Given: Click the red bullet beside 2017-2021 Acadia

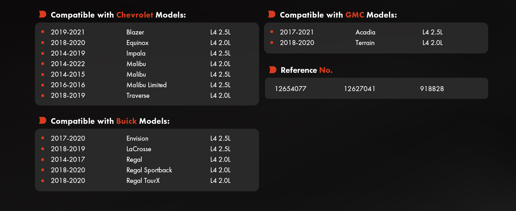Looking at the screenshot, I should coord(272,32).
